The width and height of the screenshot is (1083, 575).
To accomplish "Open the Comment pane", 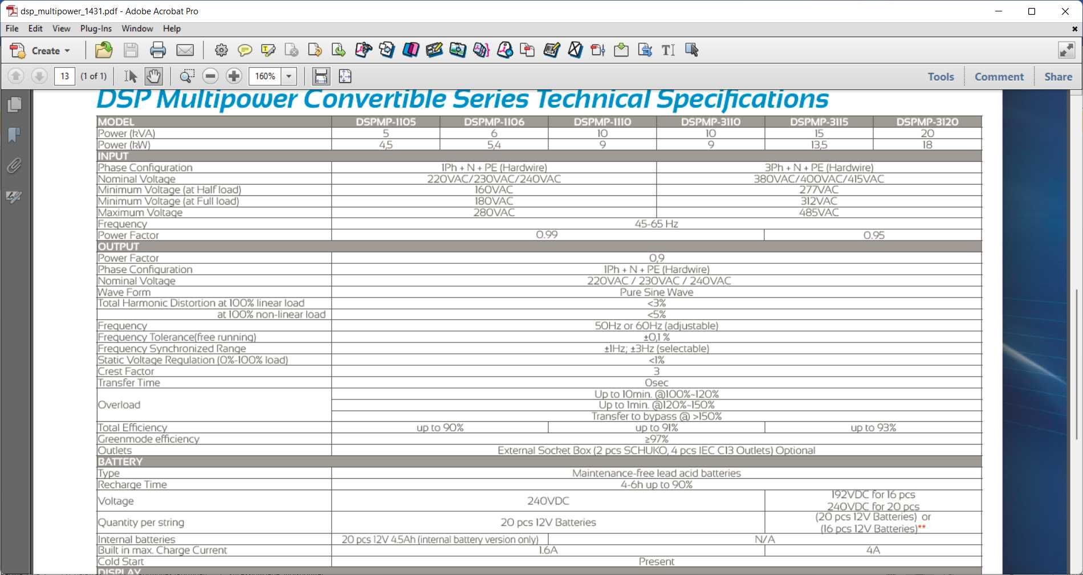I will click(x=999, y=76).
